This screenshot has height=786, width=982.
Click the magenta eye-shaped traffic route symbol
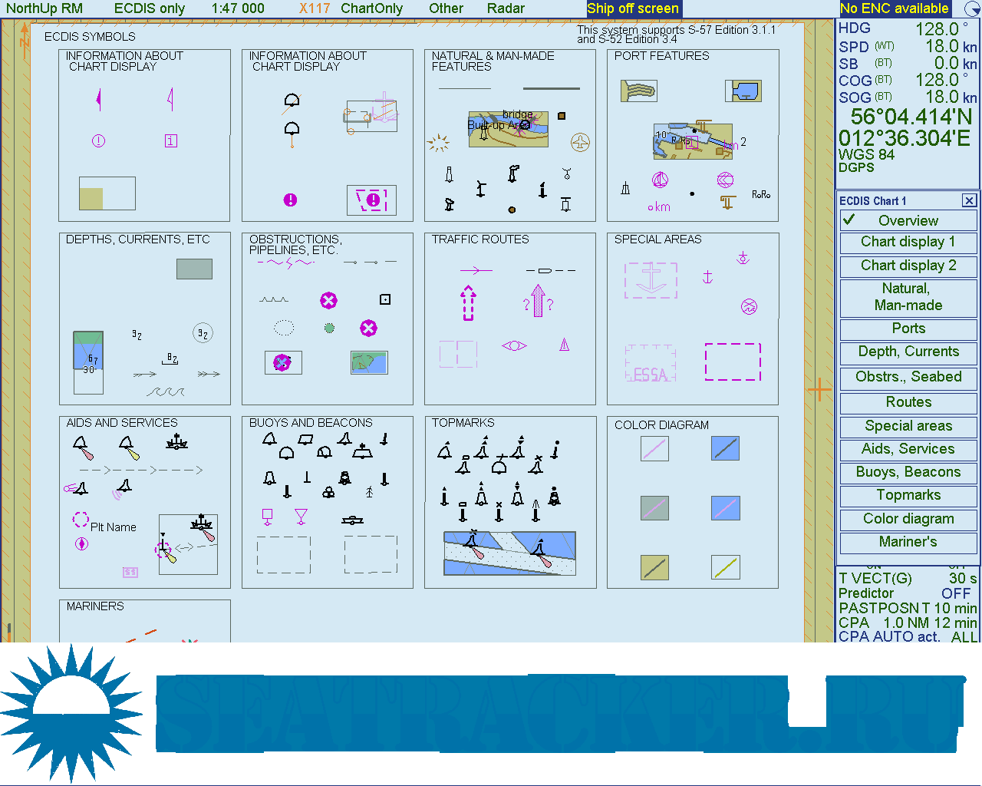(514, 346)
